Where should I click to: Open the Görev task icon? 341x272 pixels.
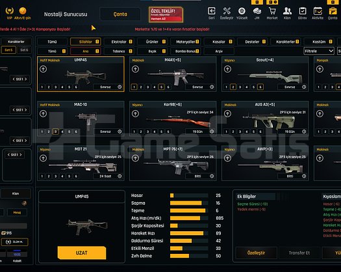click(302, 11)
